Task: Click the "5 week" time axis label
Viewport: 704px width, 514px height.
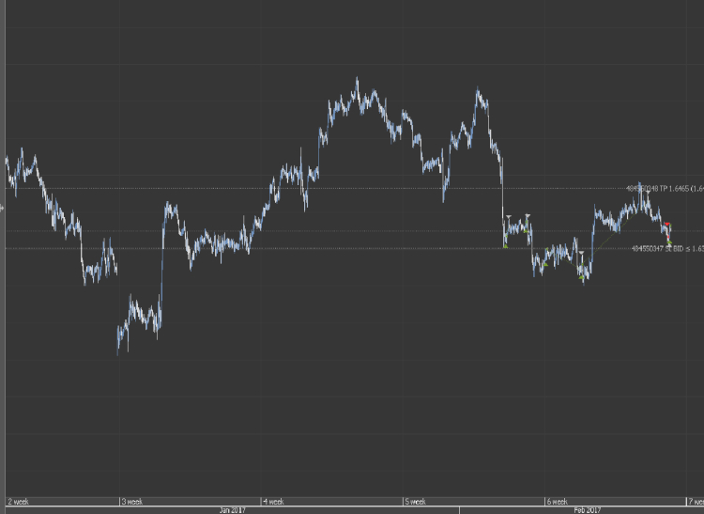Action: [415, 502]
